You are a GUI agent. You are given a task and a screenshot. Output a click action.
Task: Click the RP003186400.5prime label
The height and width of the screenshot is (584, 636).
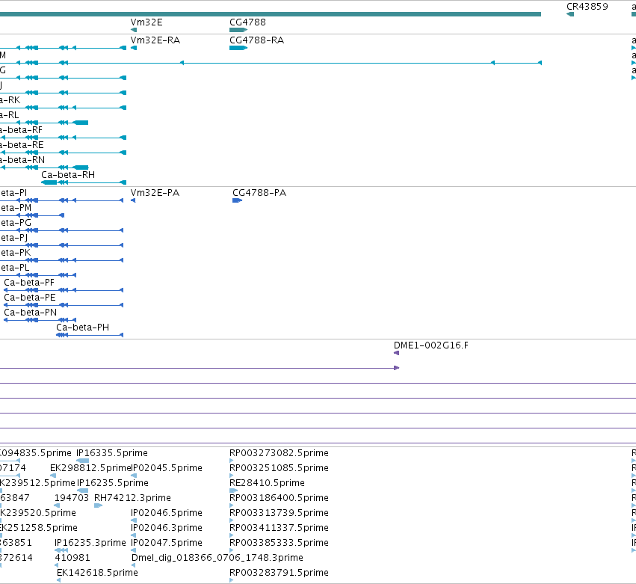pos(279,498)
